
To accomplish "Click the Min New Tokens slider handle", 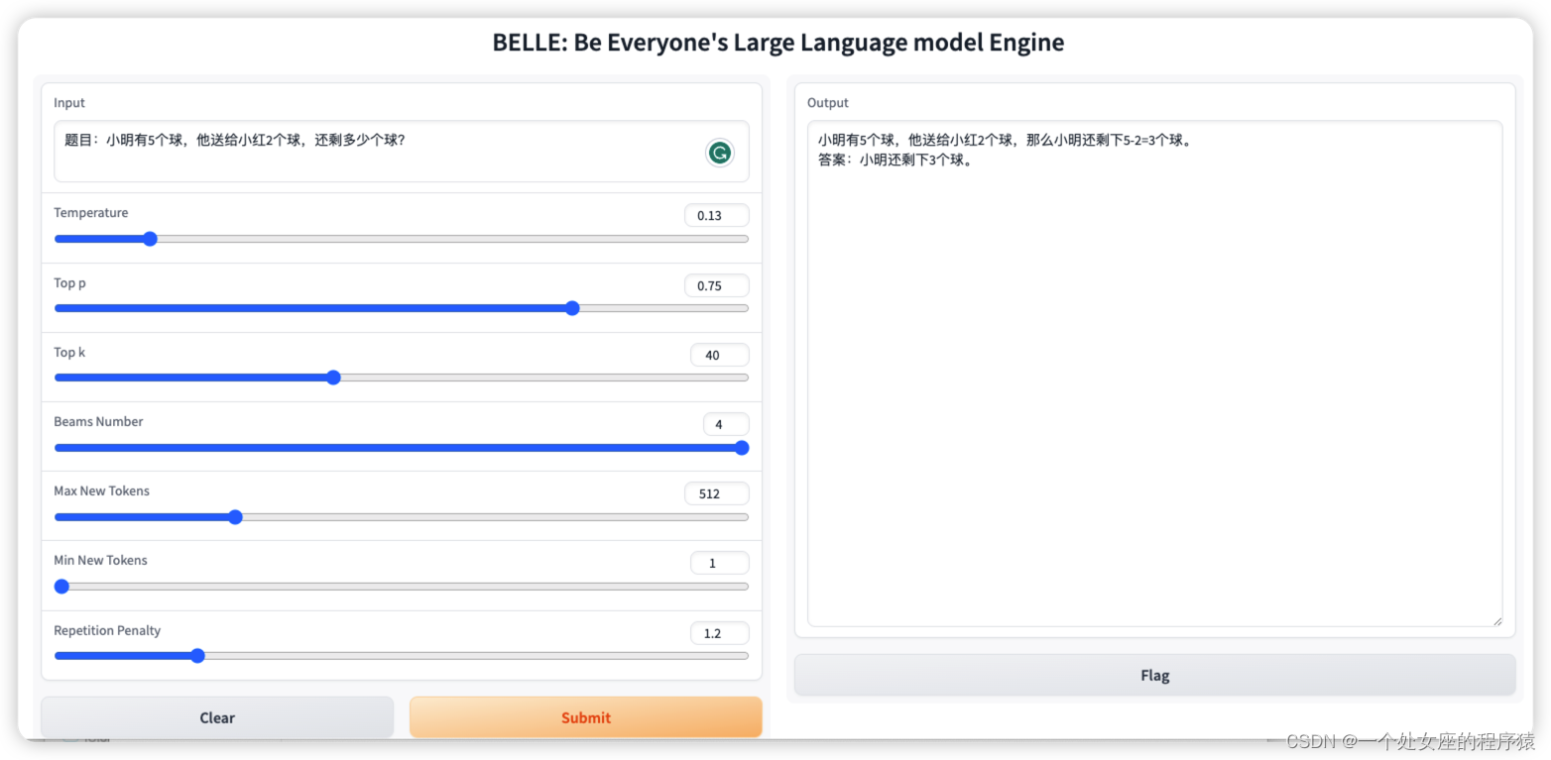I will click(x=61, y=587).
